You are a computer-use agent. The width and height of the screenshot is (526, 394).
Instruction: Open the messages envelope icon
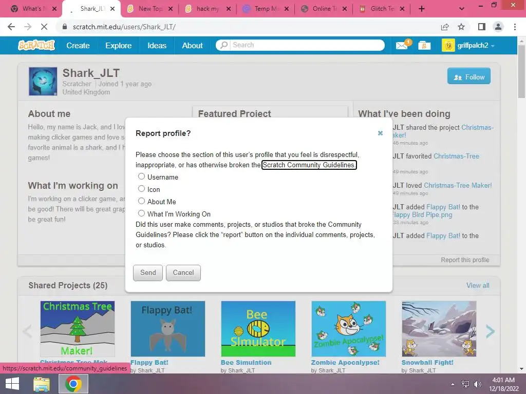(402, 45)
